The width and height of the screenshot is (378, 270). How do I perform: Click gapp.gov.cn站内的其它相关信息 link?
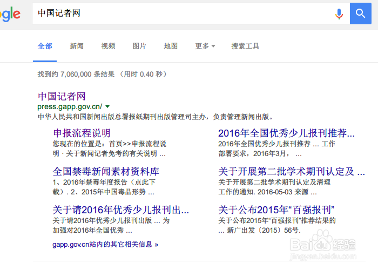click(x=105, y=245)
